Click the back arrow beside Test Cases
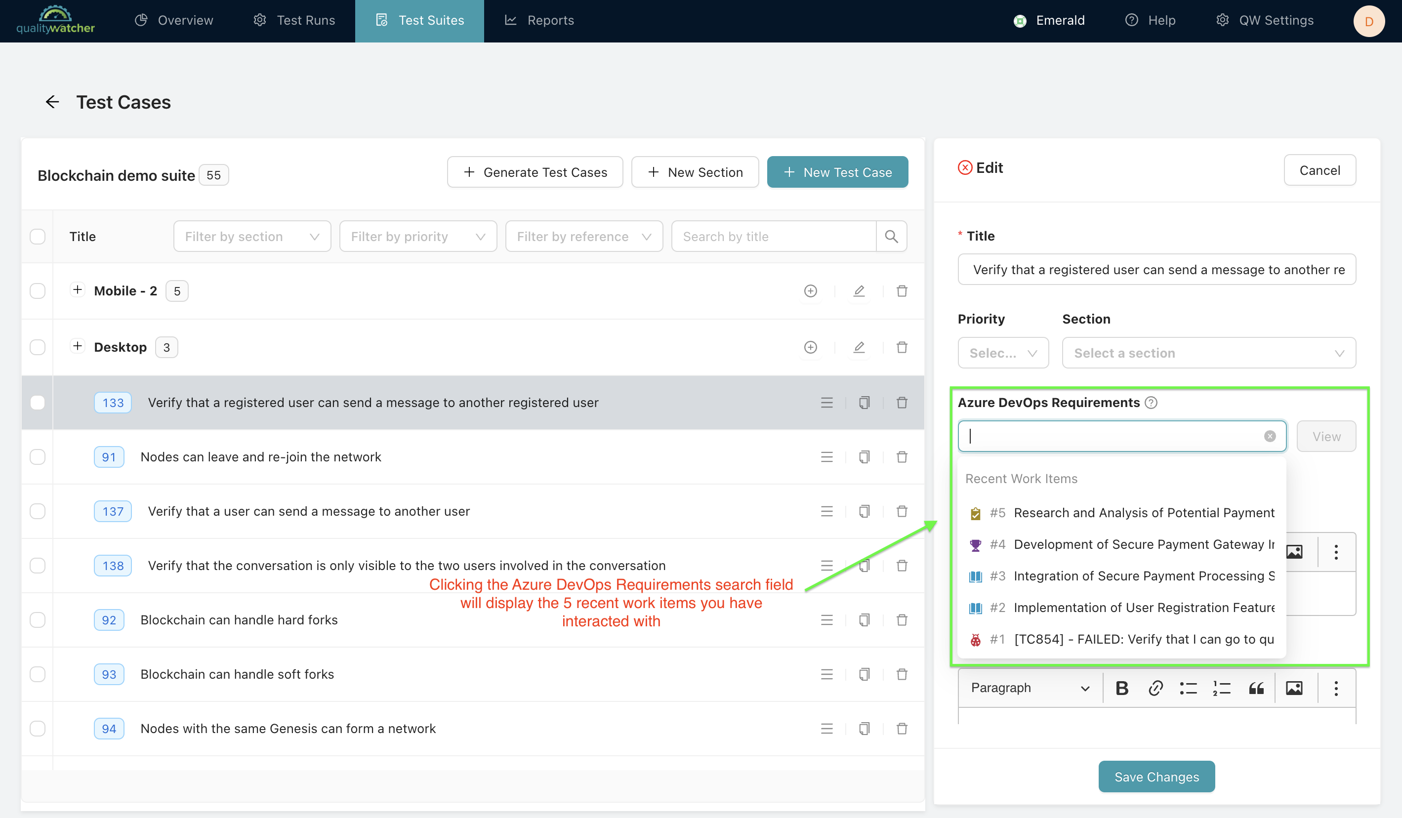1402x818 pixels. (52, 102)
